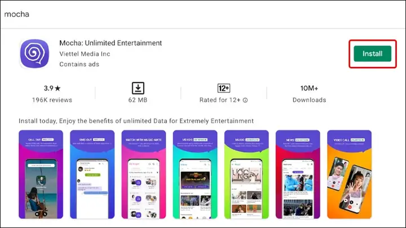Open the Mocha: Unlimited Entertainment title
Viewport: 406px width, 228px height.
(111, 43)
